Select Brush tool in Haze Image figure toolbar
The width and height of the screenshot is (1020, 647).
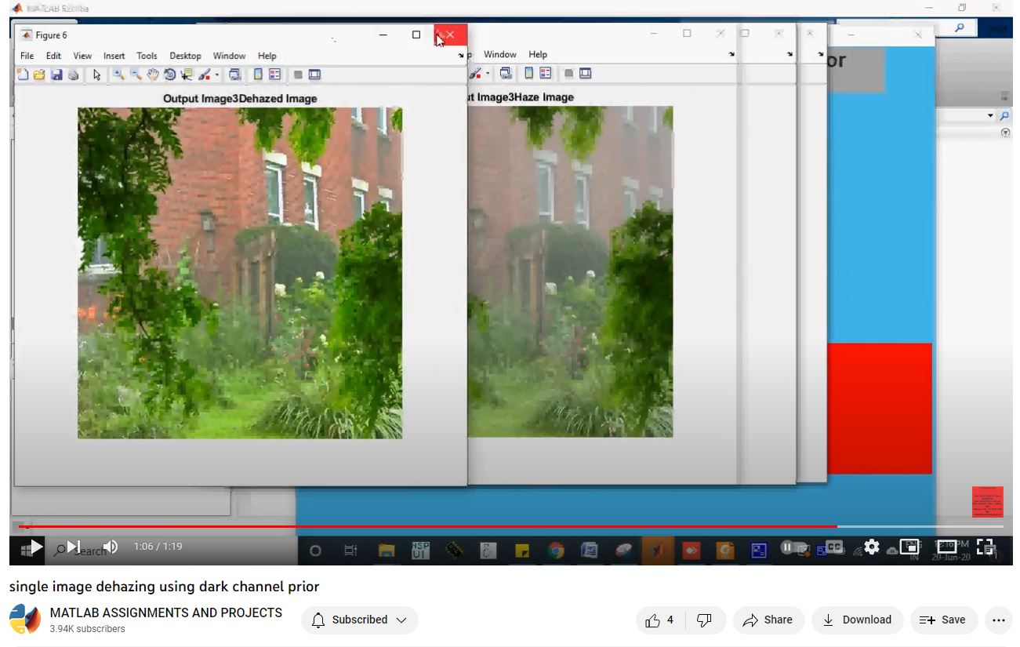(475, 73)
